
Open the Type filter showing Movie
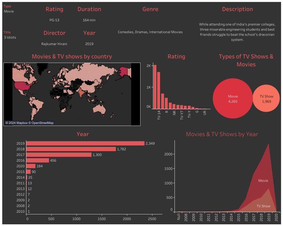point(9,11)
